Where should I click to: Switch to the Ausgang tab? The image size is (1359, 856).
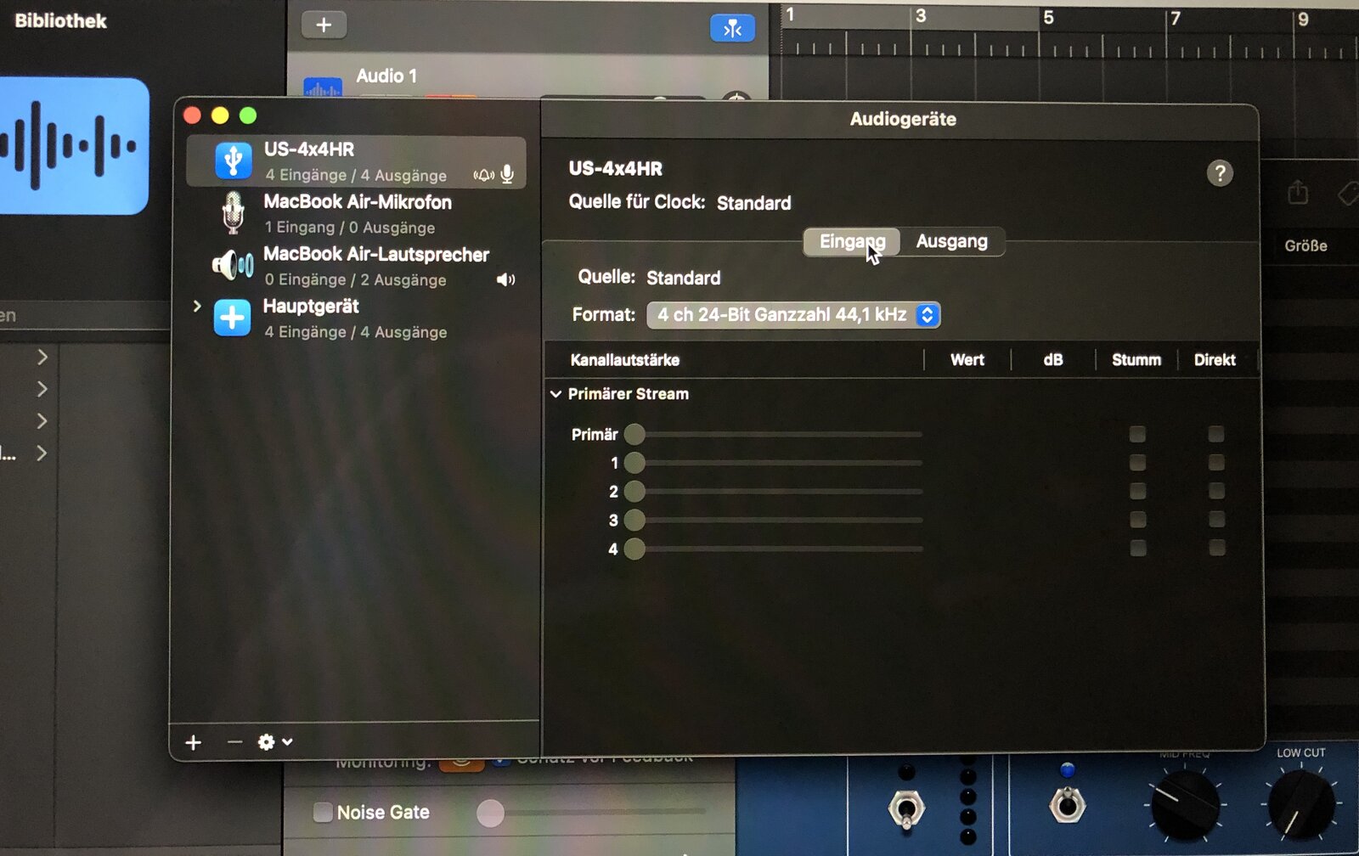click(x=952, y=242)
